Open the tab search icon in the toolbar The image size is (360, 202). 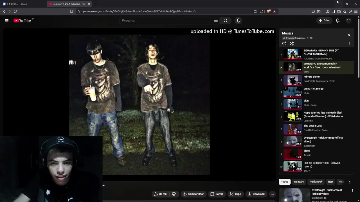319,12
